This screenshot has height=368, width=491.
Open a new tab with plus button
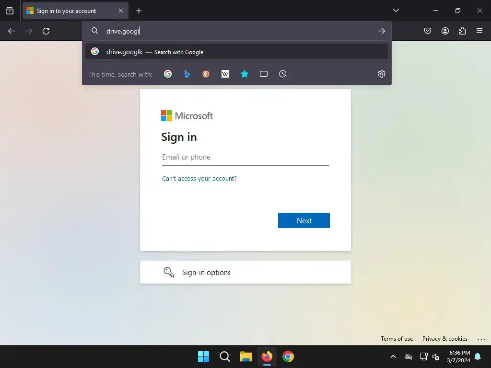tap(139, 11)
